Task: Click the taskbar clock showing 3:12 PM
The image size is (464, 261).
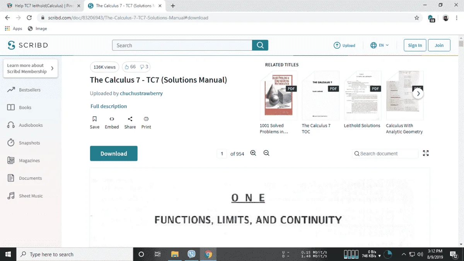Action: (x=435, y=254)
